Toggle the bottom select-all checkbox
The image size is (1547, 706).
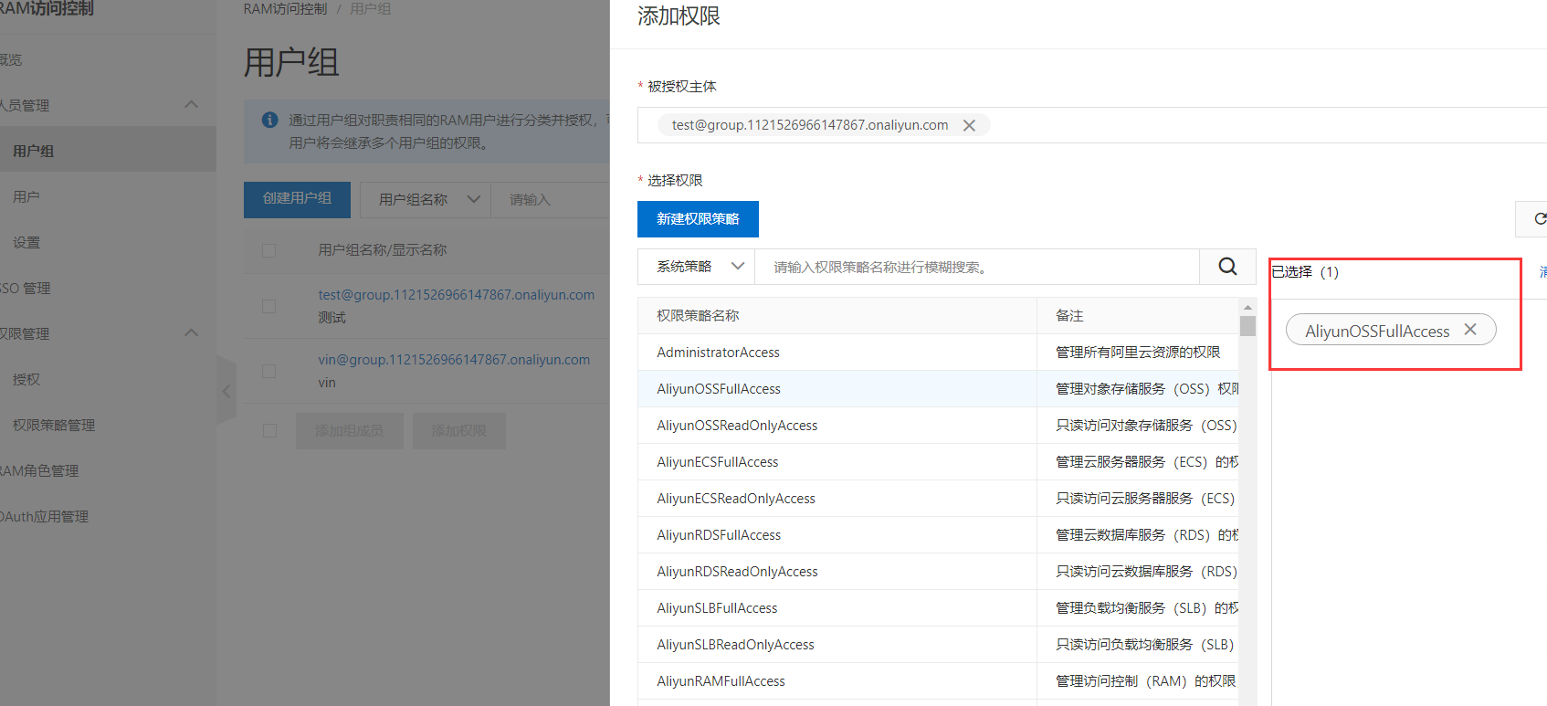point(269,430)
